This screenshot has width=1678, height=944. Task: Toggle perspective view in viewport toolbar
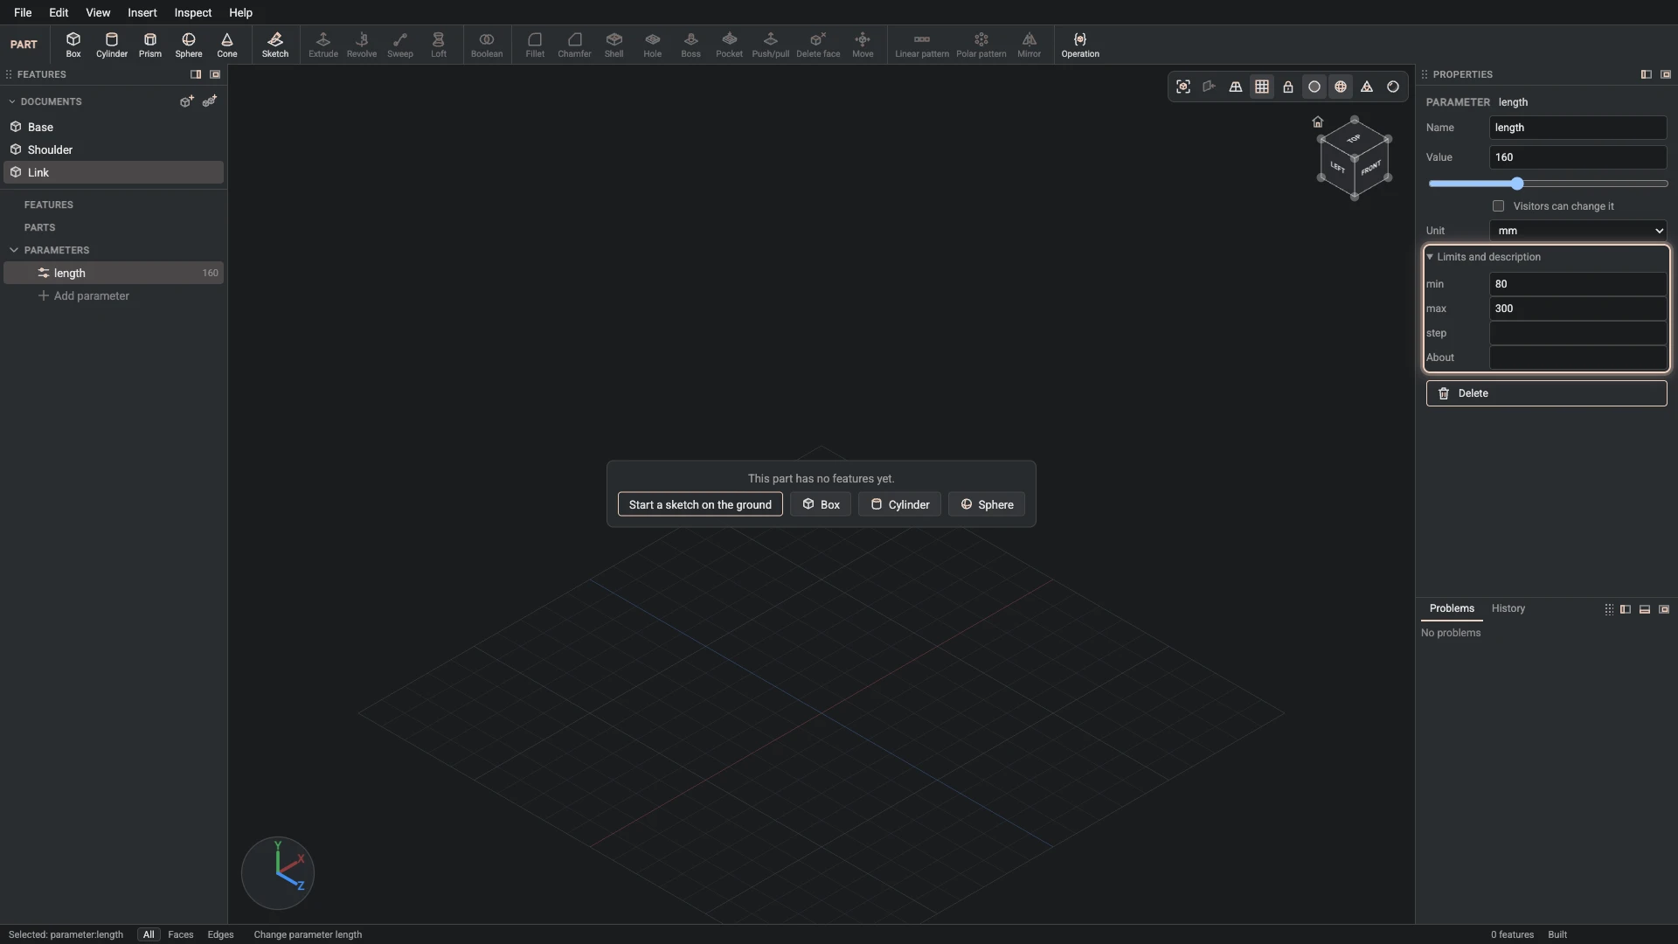tap(1236, 87)
